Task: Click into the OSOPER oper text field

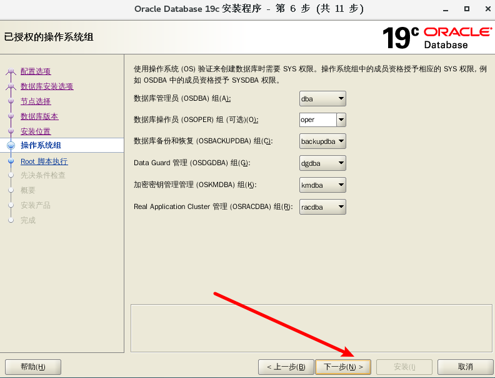Action: pos(317,120)
